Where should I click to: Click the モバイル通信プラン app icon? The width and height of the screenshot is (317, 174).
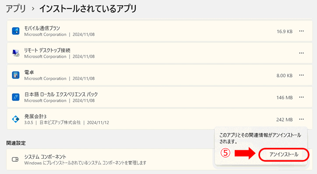tap(16, 31)
